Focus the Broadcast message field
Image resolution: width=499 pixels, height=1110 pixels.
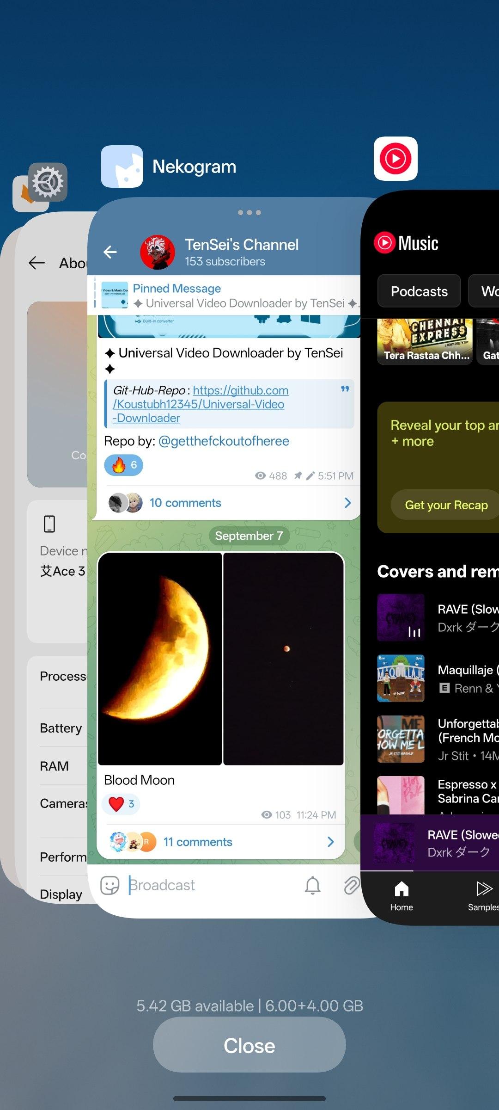pos(210,885)
